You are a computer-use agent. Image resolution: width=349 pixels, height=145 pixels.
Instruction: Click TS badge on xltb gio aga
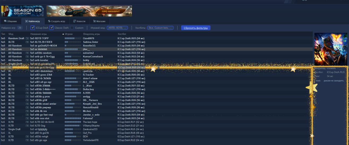[x=27, y=140]
